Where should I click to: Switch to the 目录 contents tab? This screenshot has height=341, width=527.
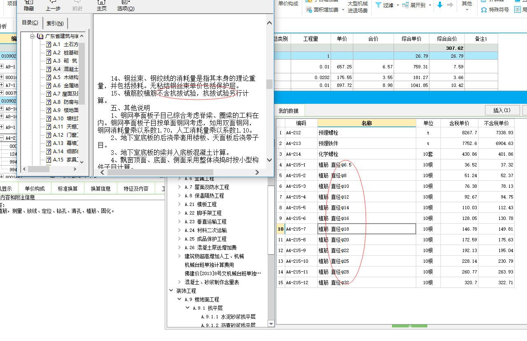[30, 23]
